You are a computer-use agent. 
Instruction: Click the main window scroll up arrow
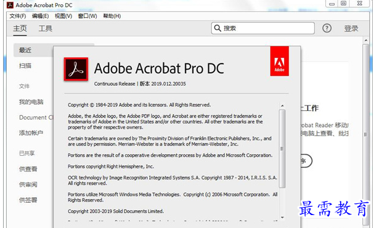coord(365,41)
